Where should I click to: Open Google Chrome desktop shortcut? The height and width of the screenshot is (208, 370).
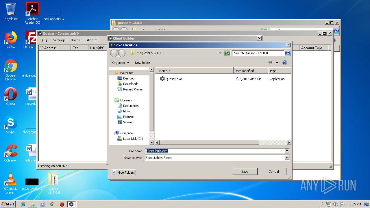pyautogui.click(x=10, y=70)
